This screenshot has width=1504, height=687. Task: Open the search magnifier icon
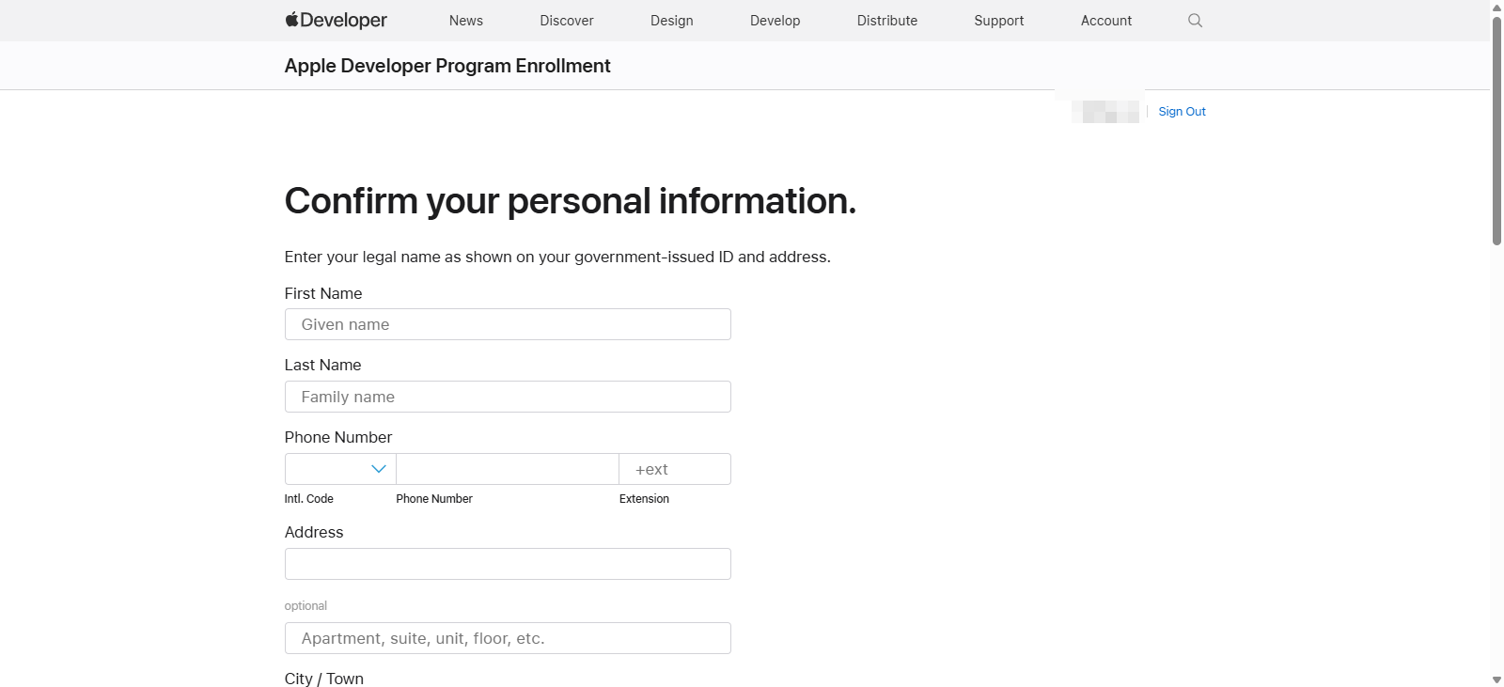[x=1195, y=21]
